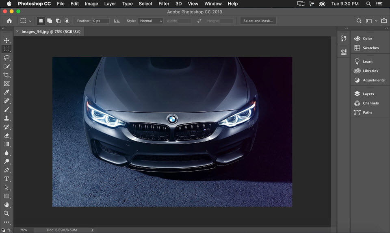390x233 pixels.
Task: Select the Pen tool
Action: point(6,170)
